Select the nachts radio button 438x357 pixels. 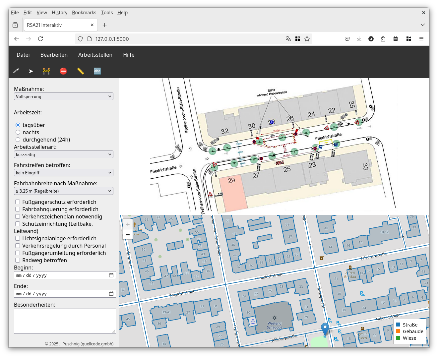18,132
